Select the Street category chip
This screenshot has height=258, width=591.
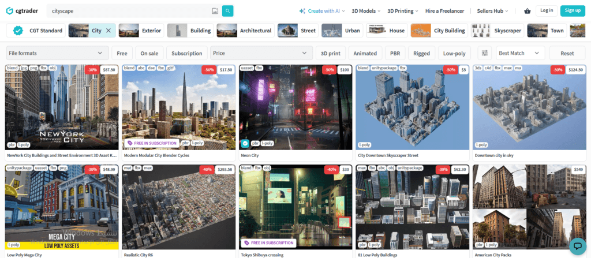click(298, 31)
